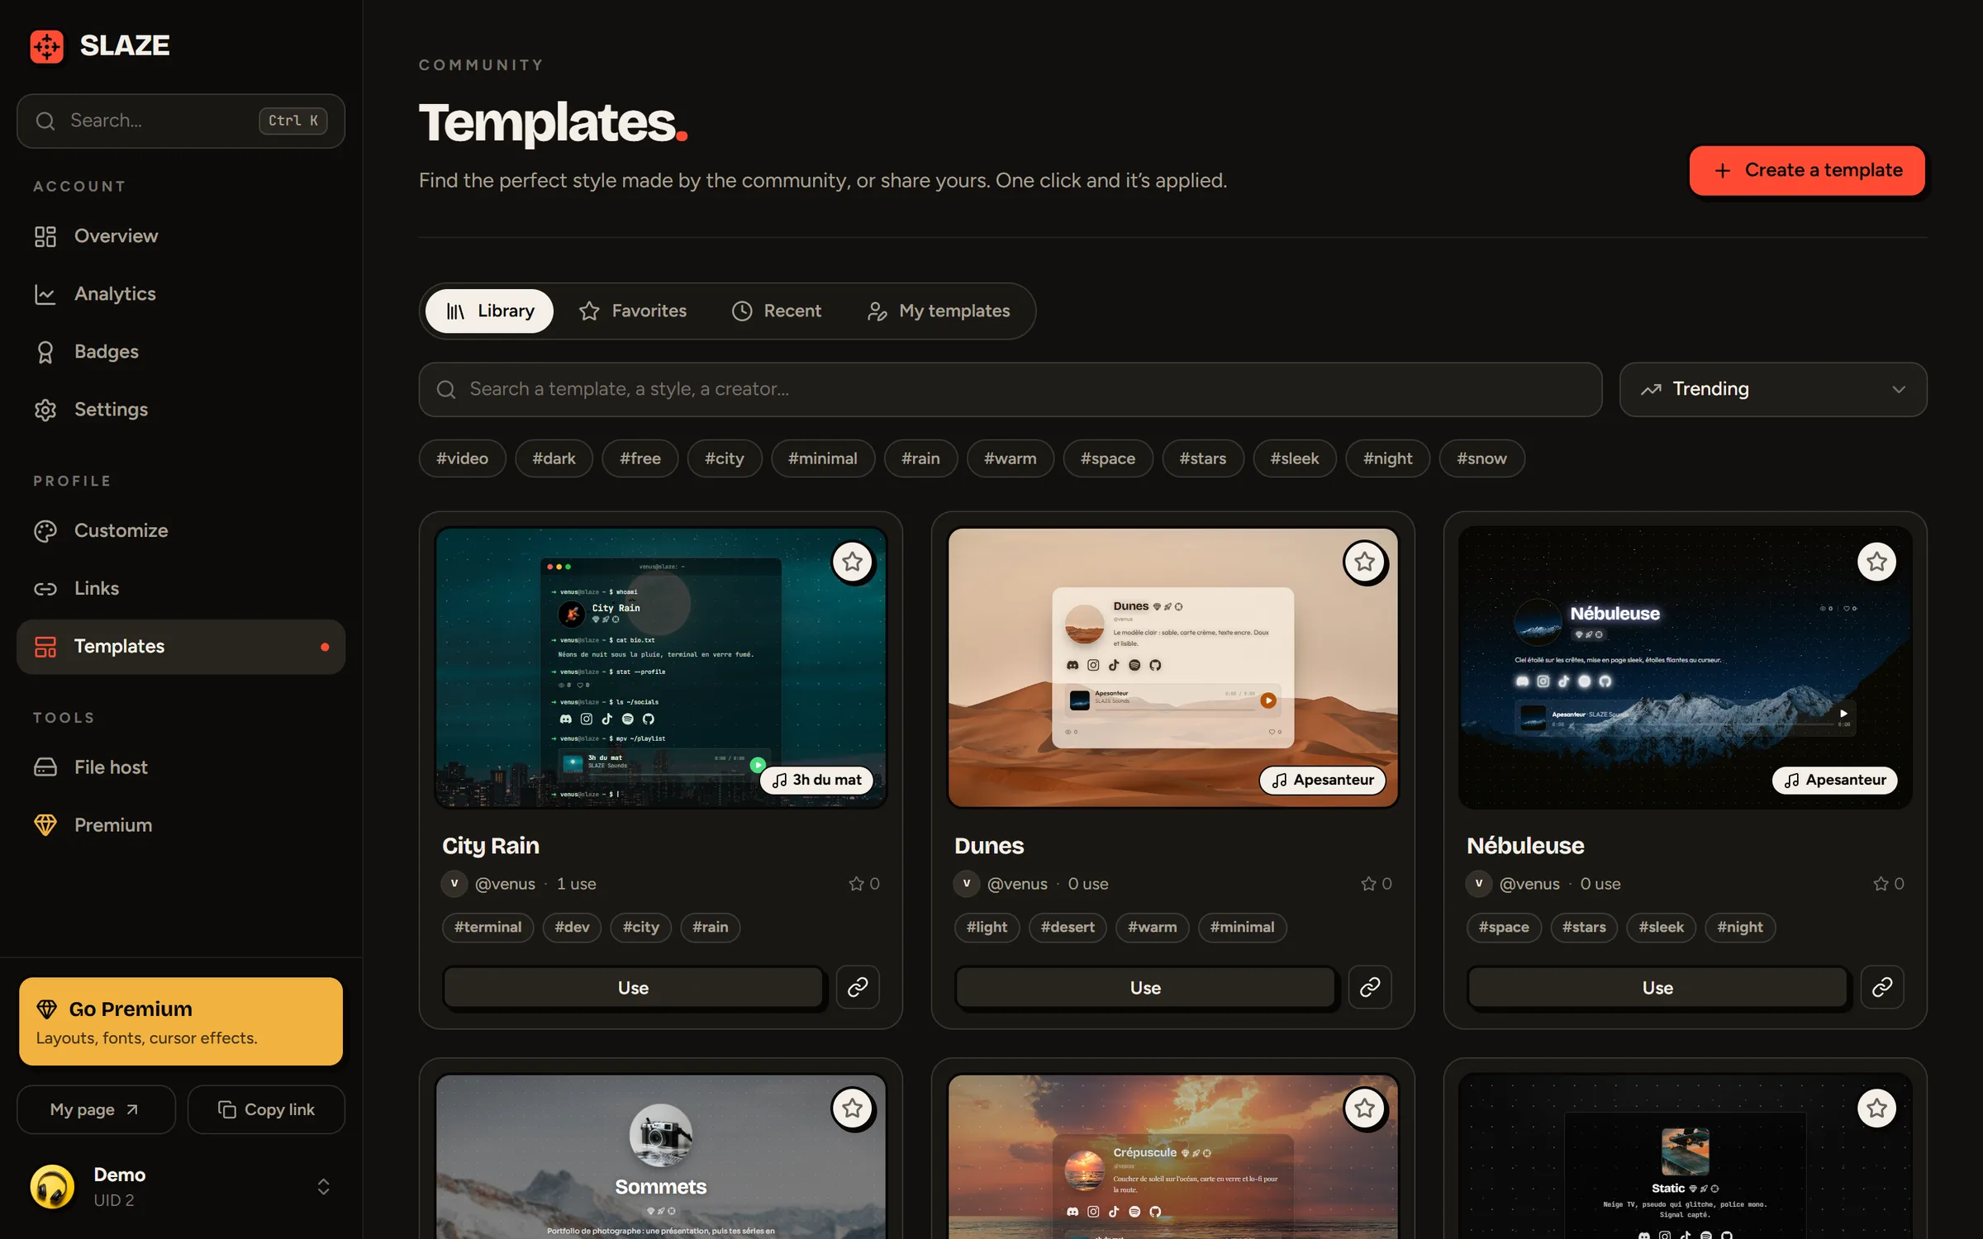Open Overview in the sidebar
The width and height of the screenshot is (1983, 1239).
(180, 236)
